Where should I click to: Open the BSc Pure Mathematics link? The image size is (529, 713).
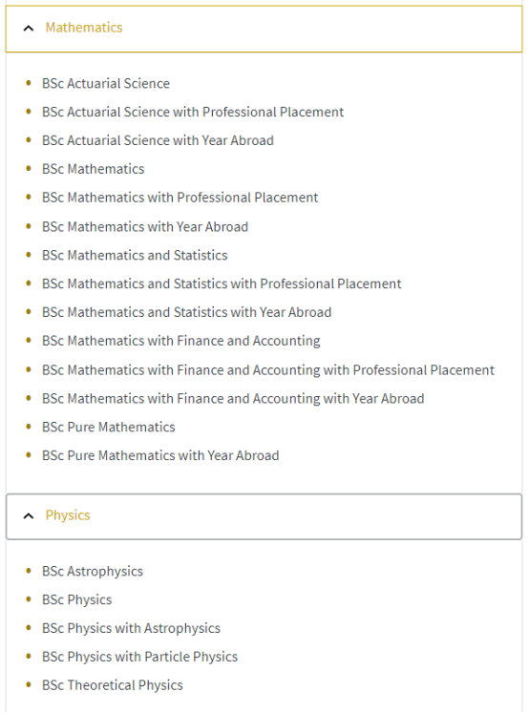click(108, 427)
